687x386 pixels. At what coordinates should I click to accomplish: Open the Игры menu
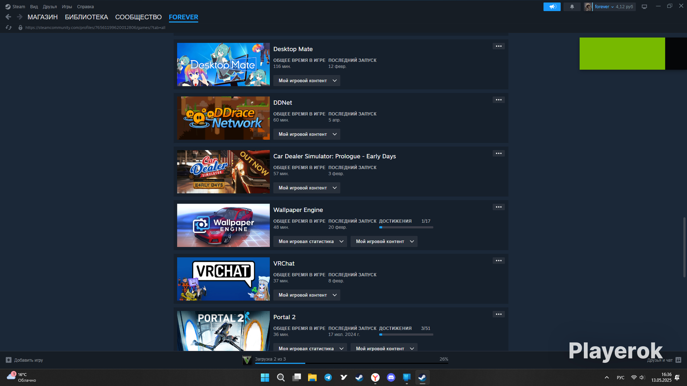tap(67, 7)
